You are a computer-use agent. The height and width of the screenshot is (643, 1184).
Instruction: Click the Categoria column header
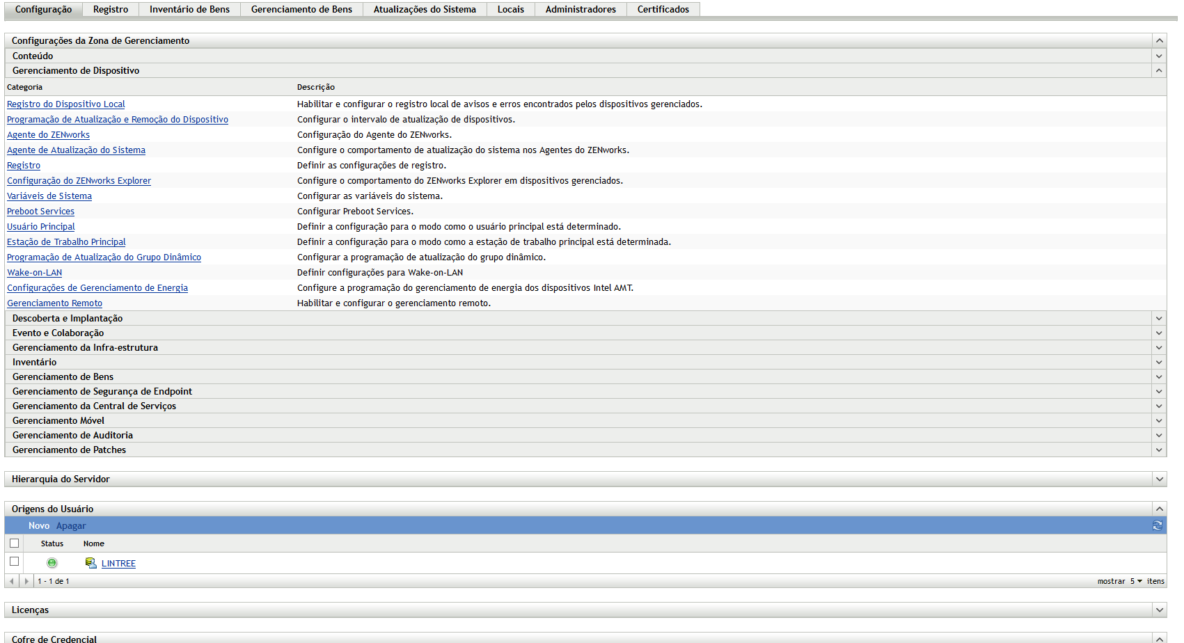pyautogui.click(x=24, y=87)
